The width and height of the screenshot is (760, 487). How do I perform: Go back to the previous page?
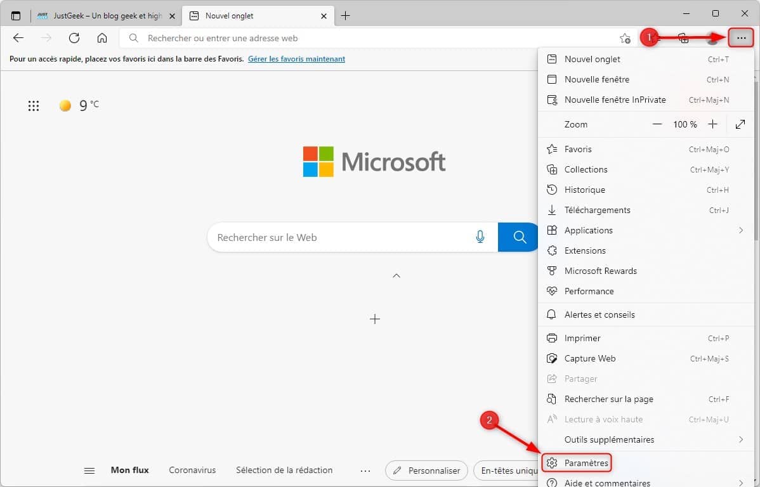pyautogui.click(x=18, y=38)
